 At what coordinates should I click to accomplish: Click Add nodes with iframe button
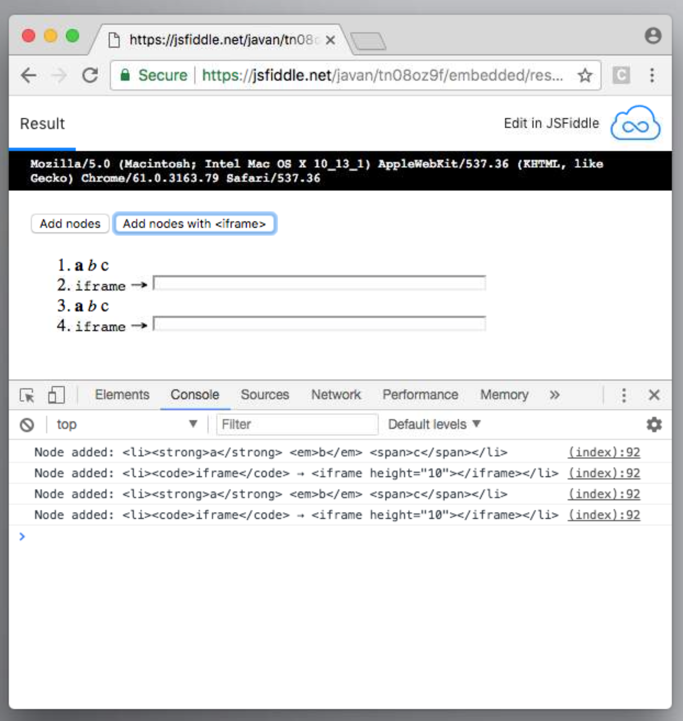(x=195, y=223)
